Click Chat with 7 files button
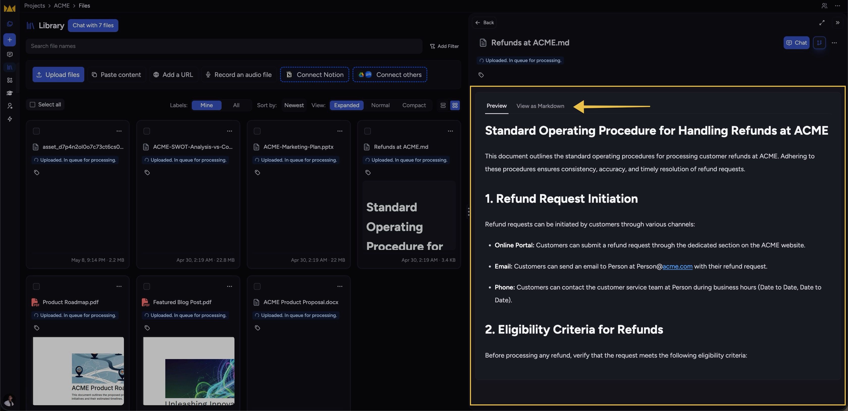The image size is (848, 411). click(x=93, y=26)
